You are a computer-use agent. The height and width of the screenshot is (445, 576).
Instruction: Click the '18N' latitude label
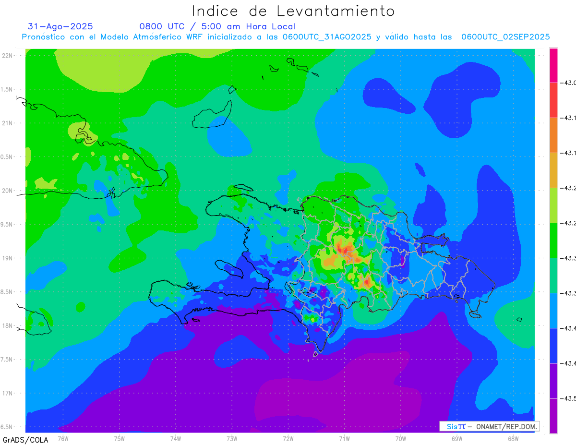point(7,325)
